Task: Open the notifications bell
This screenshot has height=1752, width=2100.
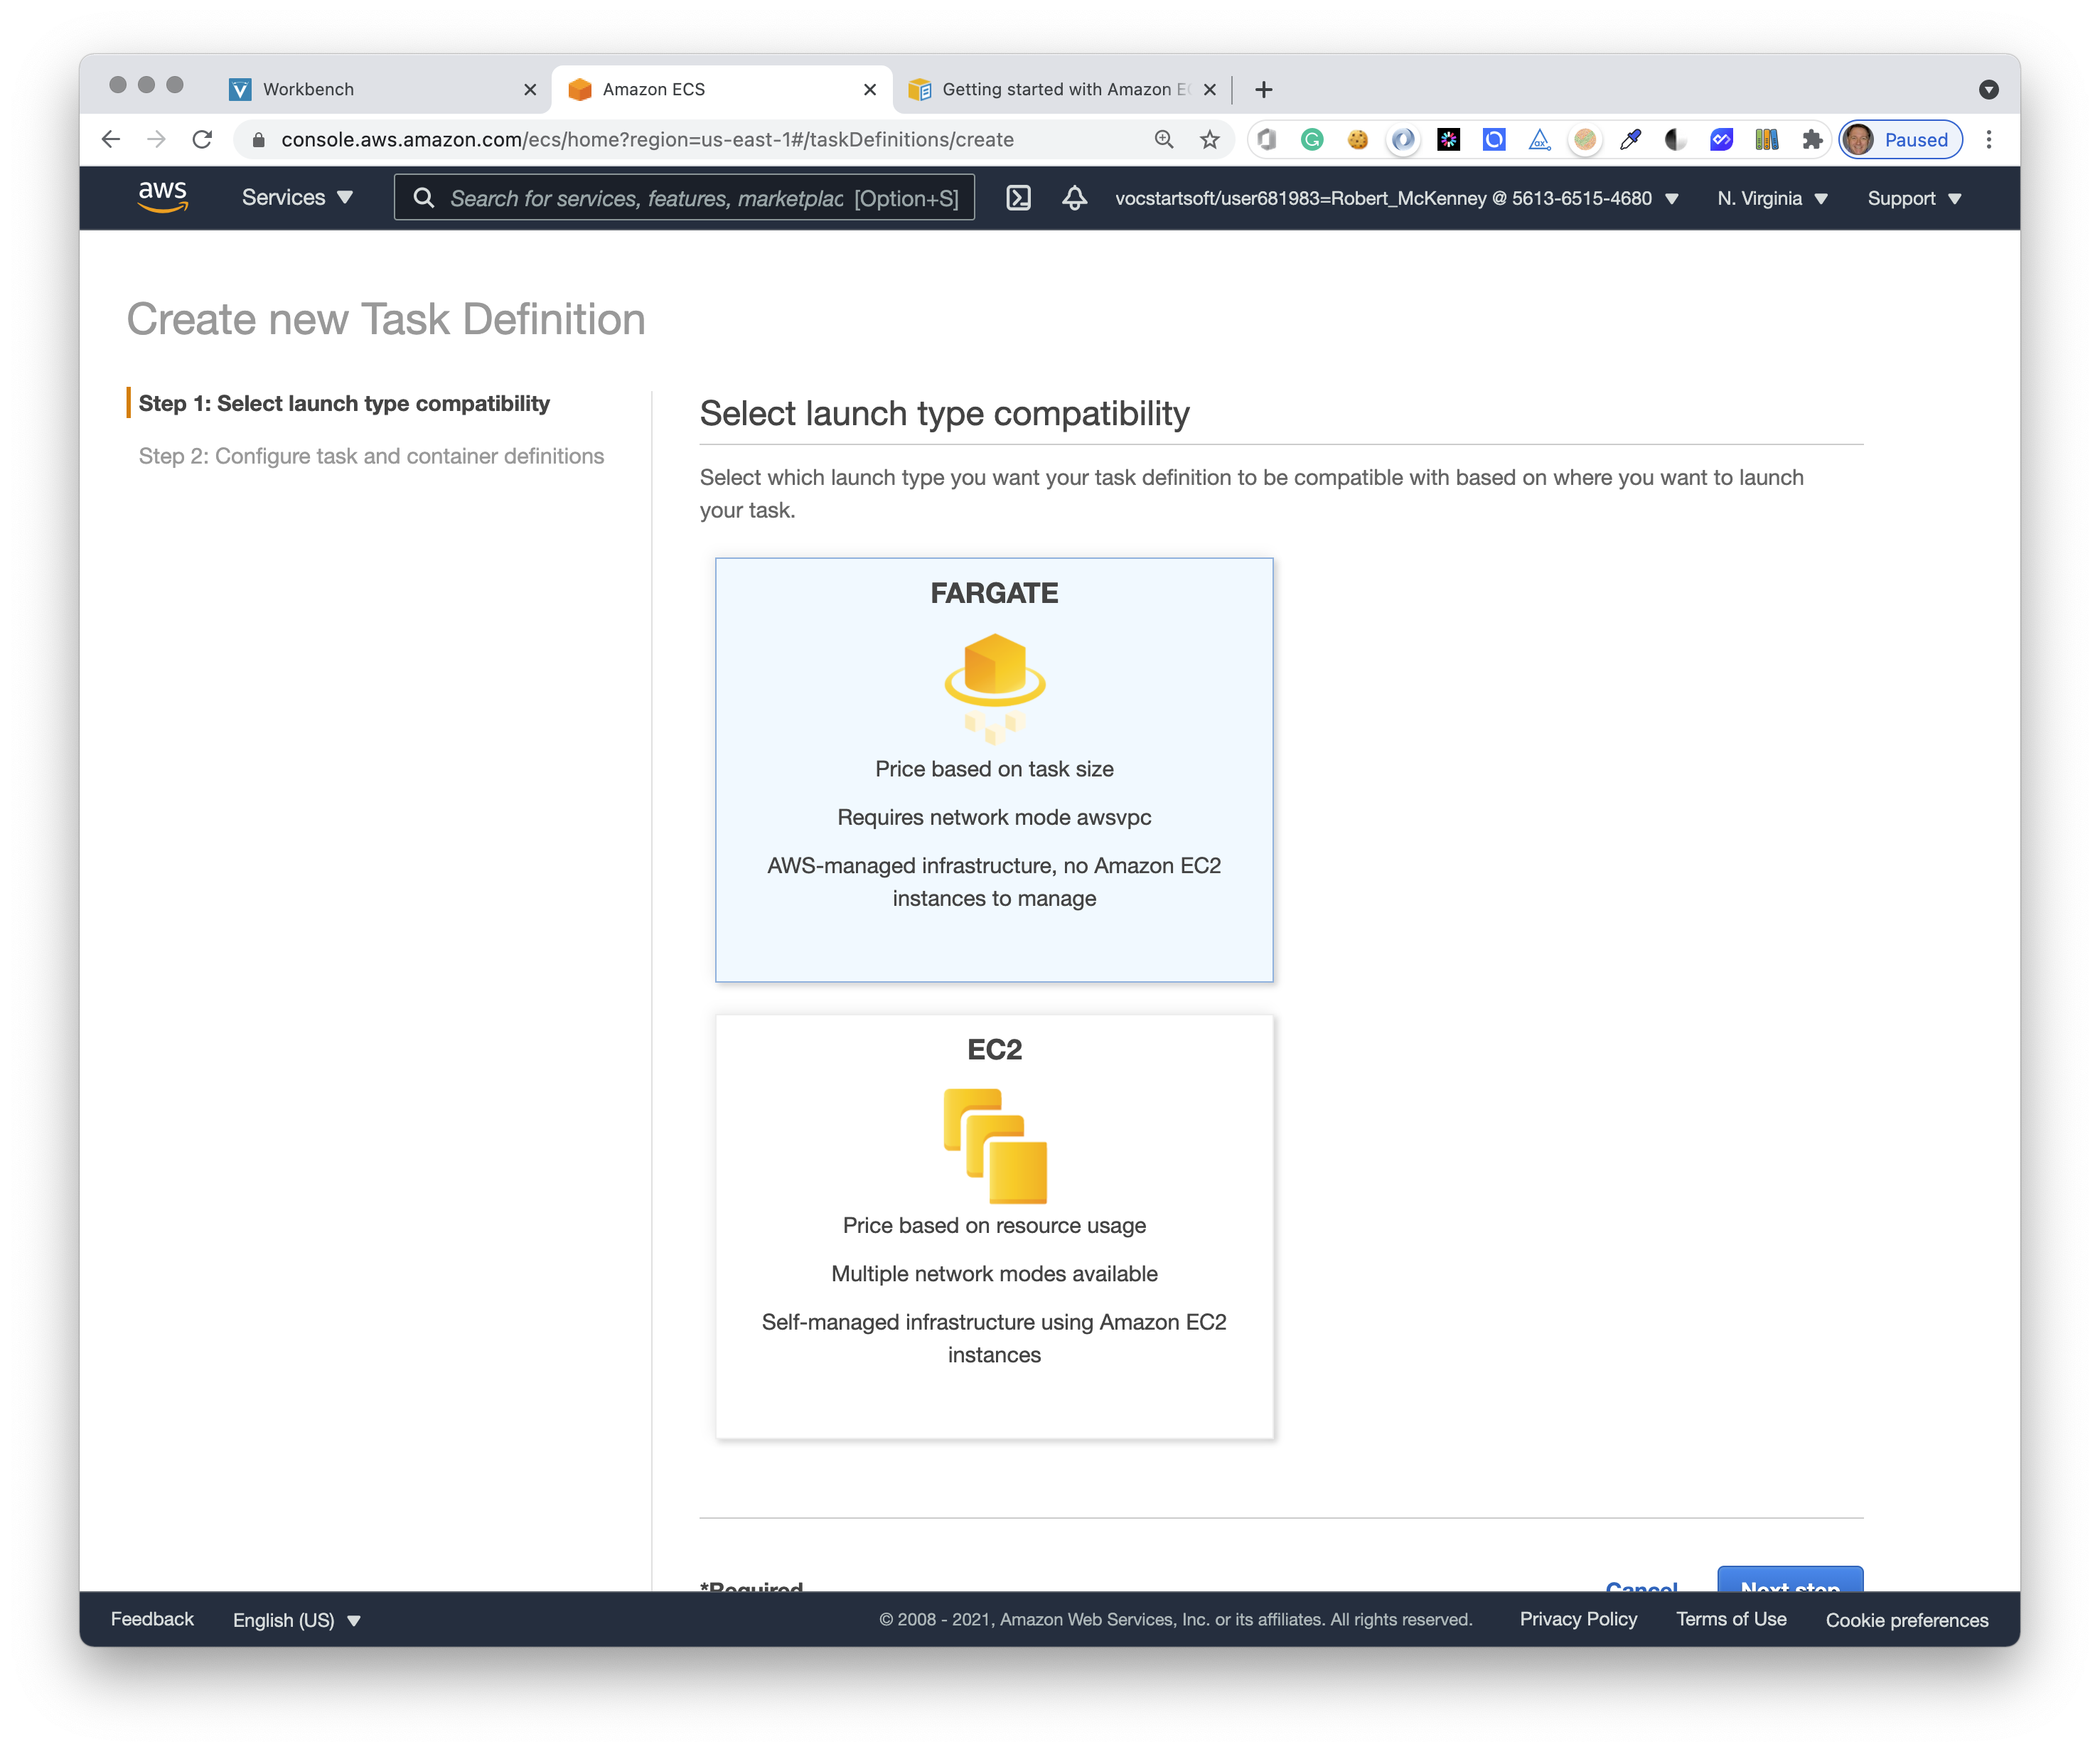Action: (x=1074, y=198)
